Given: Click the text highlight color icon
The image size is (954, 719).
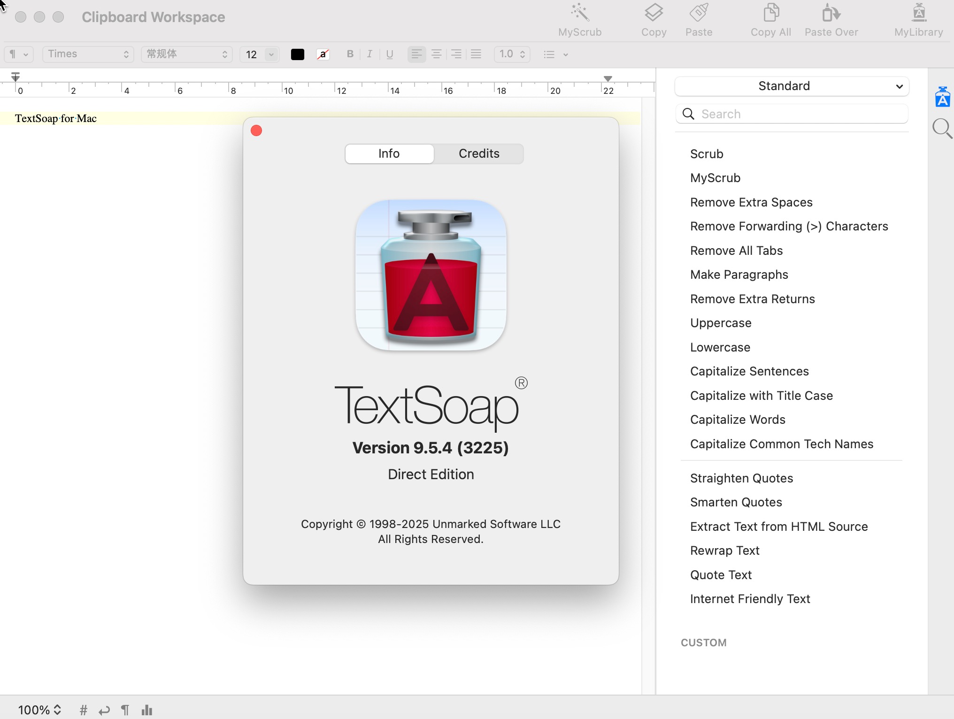Looking at the screenshot, I should (323, 54).
